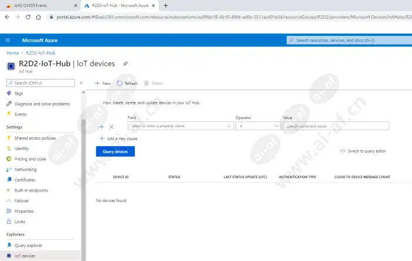Click the Locks padlock icon
The width and height of the screenshot is (412, 261).
(x=9, y=222)
